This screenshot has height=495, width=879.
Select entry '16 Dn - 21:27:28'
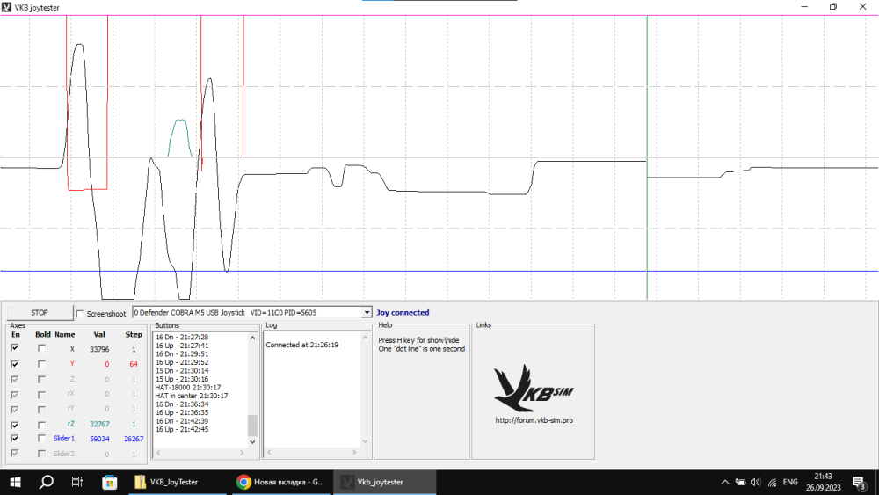point(182,338)
